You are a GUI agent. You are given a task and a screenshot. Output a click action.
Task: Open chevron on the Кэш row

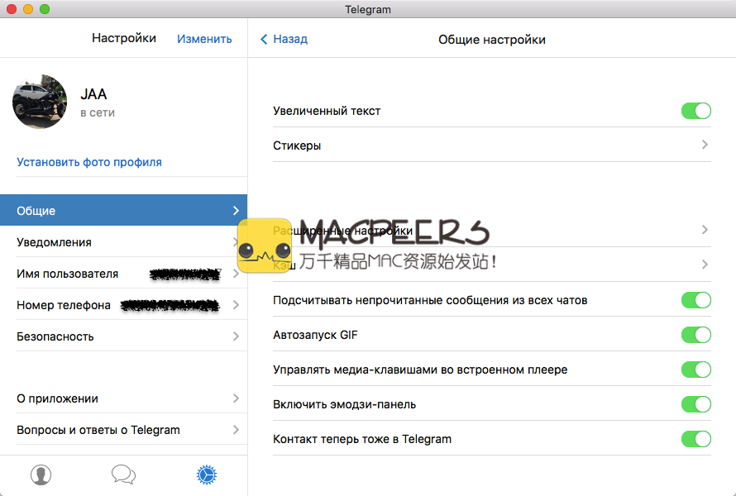(705, 265)
